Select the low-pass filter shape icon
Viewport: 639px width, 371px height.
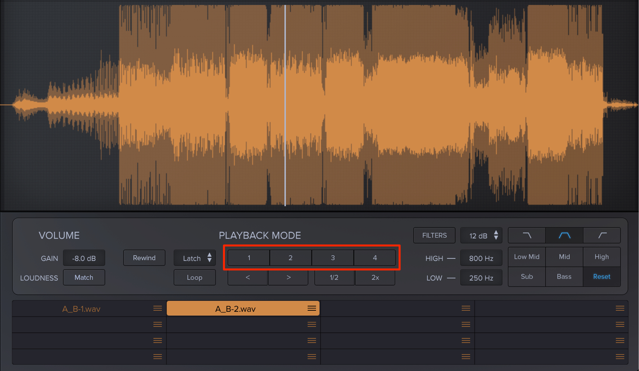[527, 235]
